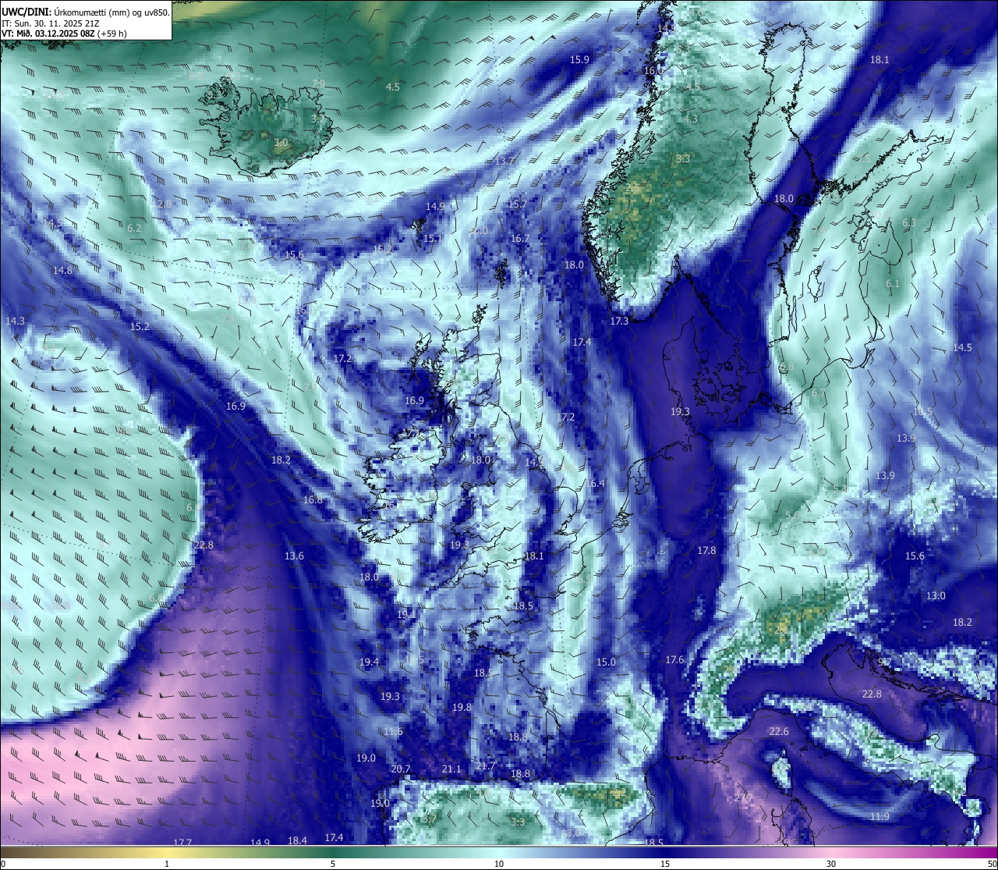Click the 18.4 value label

tap(297, 840)
